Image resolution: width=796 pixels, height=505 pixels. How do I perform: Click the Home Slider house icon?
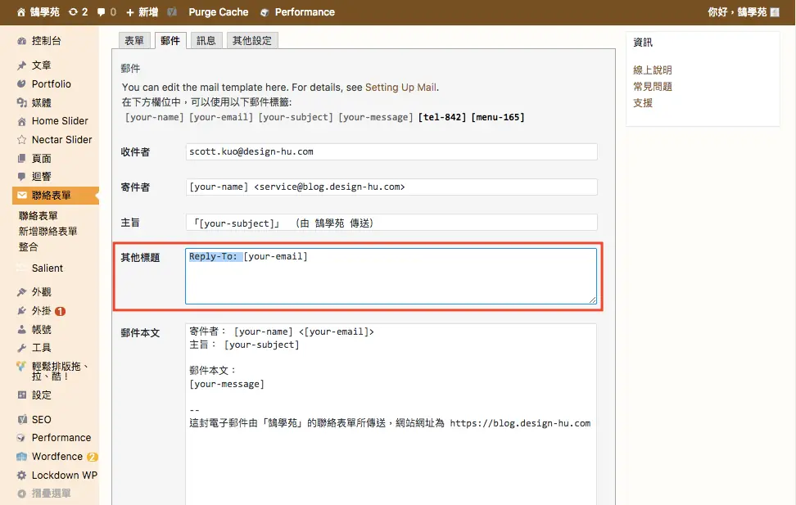tap(21, 121)
